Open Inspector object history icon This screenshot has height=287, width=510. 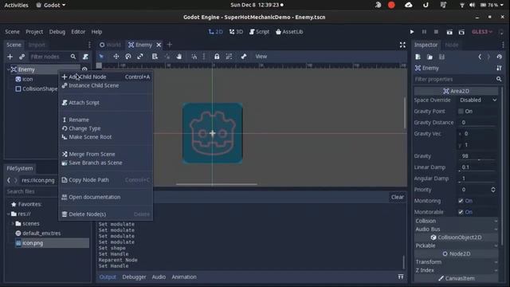[x=500, y=57]
